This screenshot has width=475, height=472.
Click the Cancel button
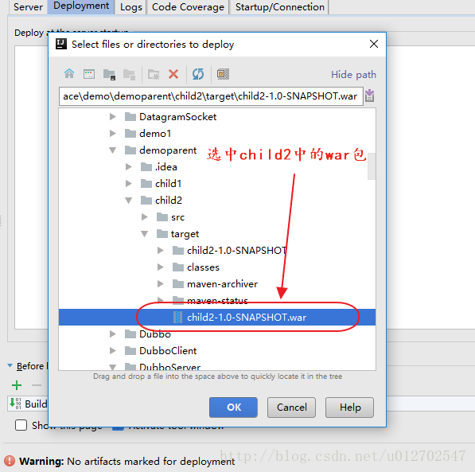point(291,407)
